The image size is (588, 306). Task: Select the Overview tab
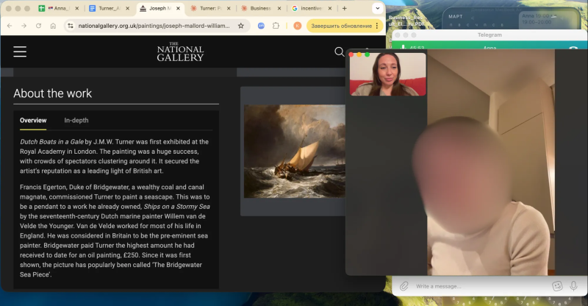point(33,121)
